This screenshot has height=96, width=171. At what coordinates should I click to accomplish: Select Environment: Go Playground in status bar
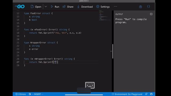coord(127,94)
